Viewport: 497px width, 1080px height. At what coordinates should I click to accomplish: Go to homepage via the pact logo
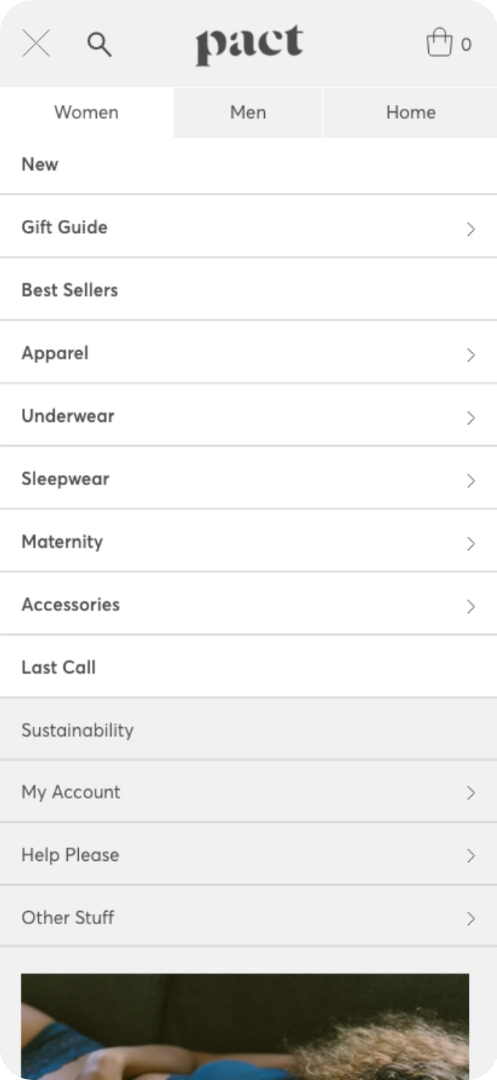click(248, 45)
